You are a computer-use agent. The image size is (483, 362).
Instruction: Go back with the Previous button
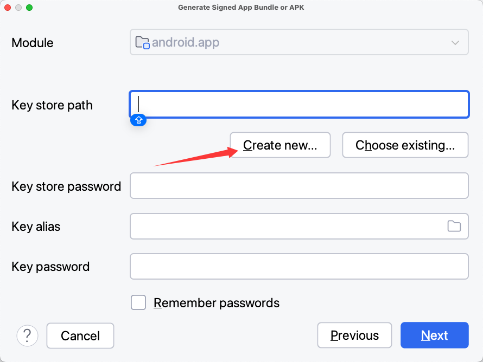(354, 335)
